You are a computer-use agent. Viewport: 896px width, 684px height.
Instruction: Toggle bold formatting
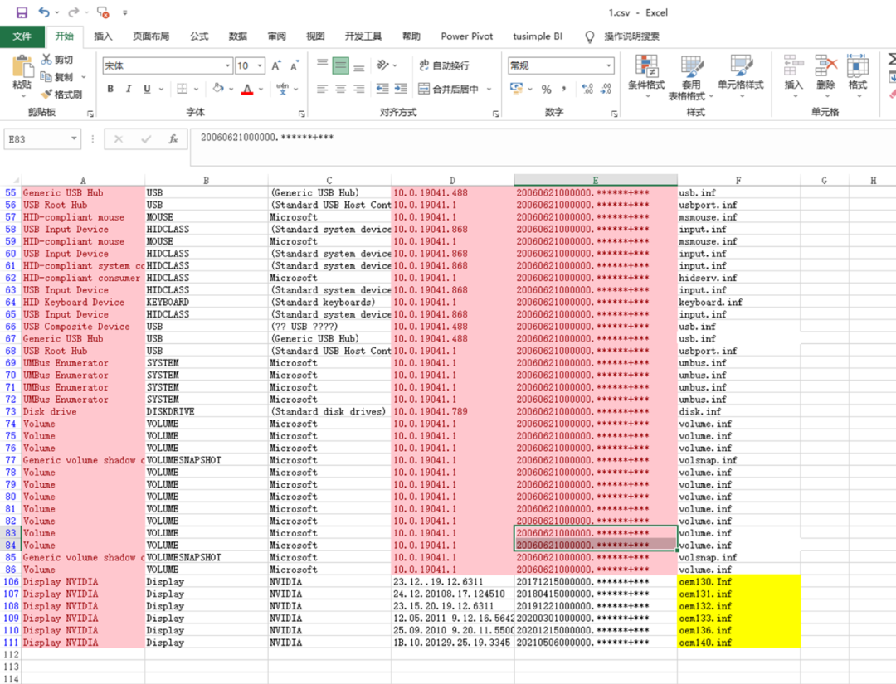pos(110,89)
